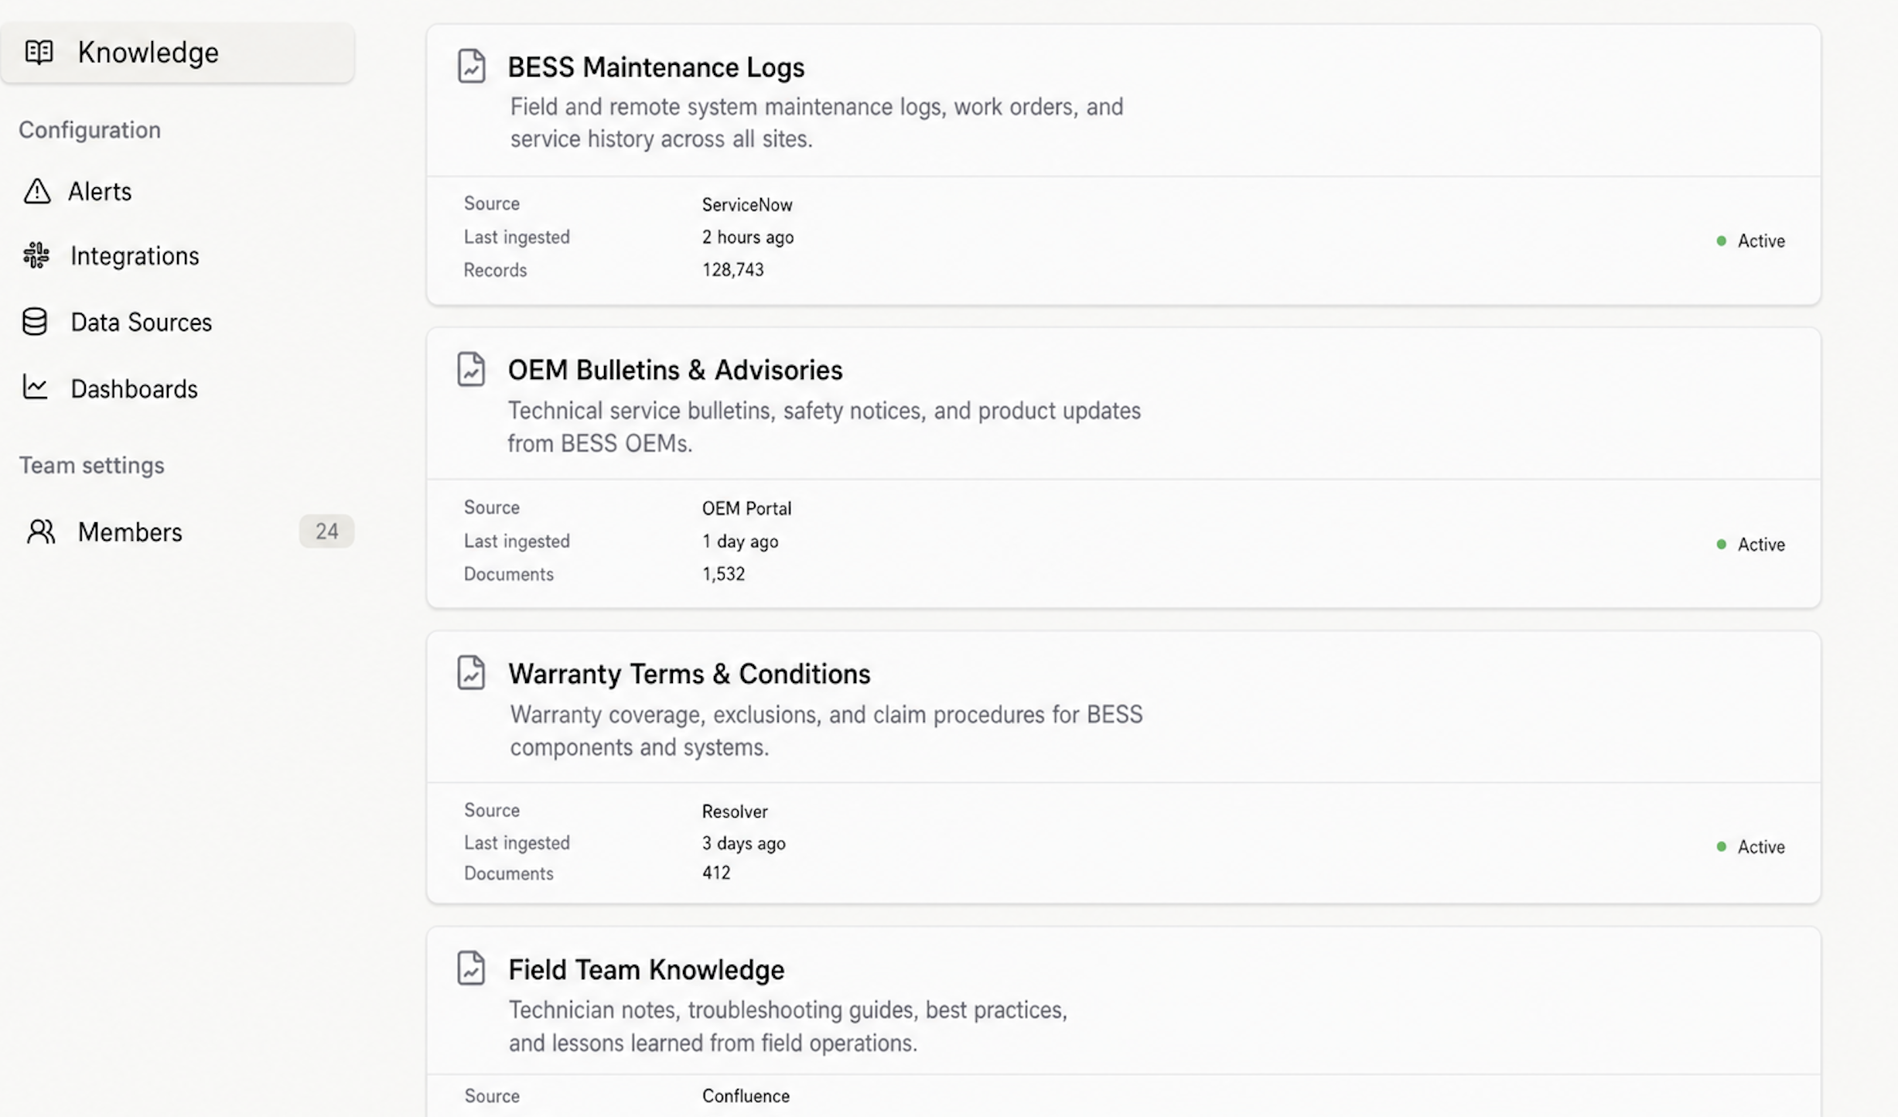The width and height of the screenshot is (1898, 1117).
Task: Open the Dashboards page
Action: [134, 388]
